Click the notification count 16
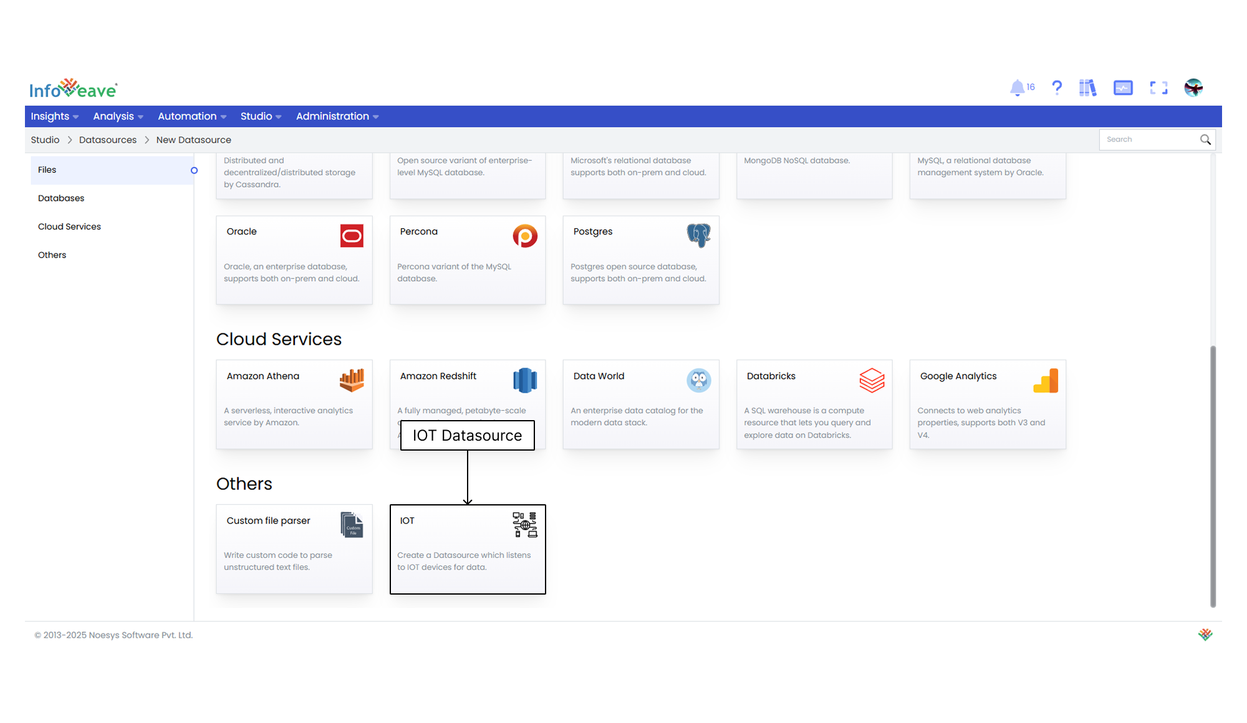This screenshot has height=723, width=1247. [x=1031, y=87]
